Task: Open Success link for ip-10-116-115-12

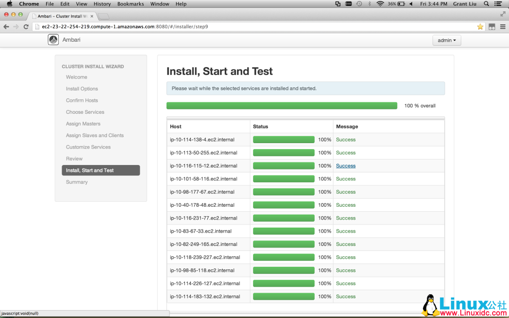Action: tap(345, 165)
